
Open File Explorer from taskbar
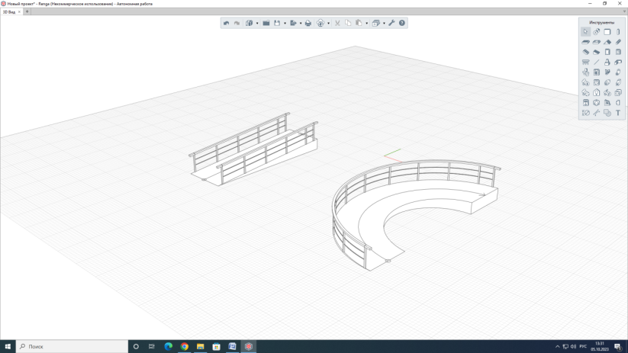click(x=200, y=346)
